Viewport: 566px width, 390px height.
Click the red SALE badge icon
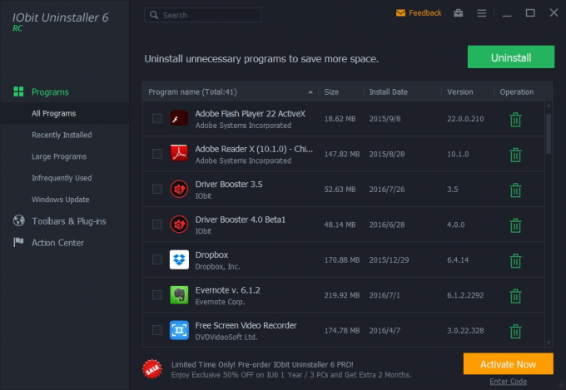coord(152,369)
